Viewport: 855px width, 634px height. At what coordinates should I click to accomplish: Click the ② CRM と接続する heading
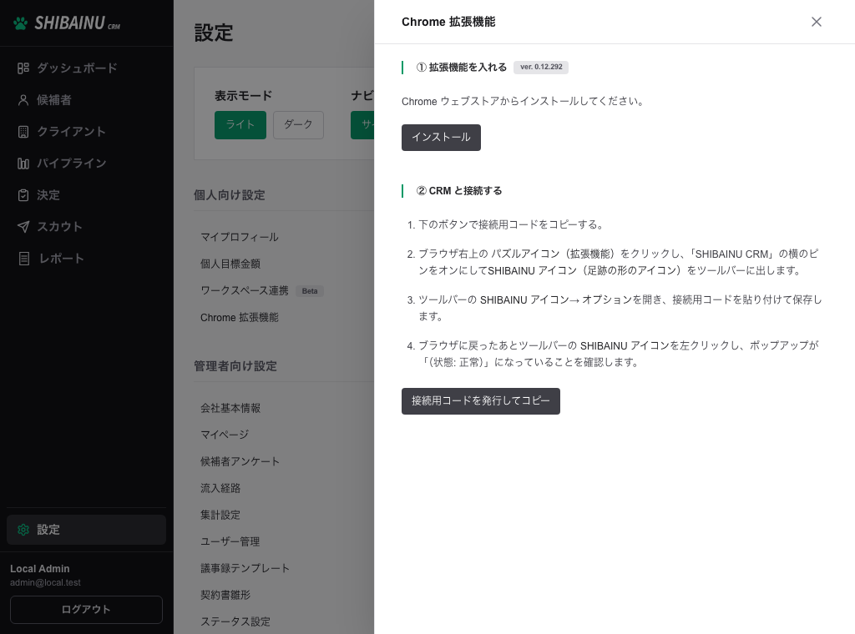click(459, 191)
